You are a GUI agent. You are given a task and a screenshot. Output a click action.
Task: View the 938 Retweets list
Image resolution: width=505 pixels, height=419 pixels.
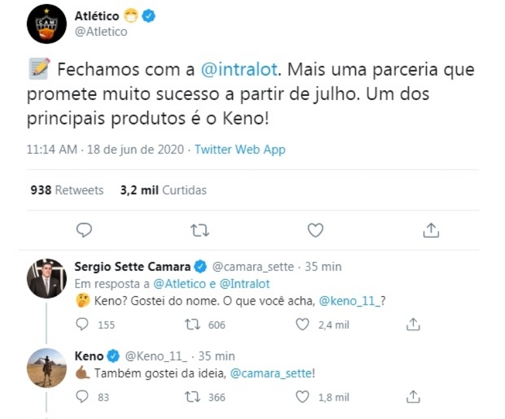click(x=67, y=190)
